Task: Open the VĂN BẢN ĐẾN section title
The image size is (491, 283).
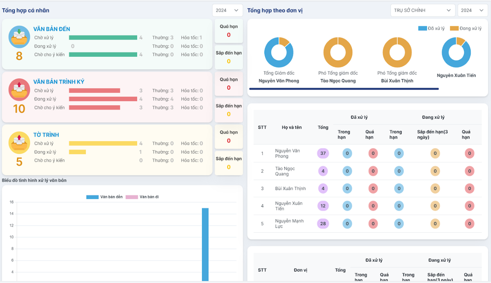Action: [x=52, y=29]
